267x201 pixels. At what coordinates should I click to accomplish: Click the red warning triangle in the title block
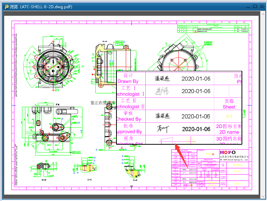tap(212, 153)
